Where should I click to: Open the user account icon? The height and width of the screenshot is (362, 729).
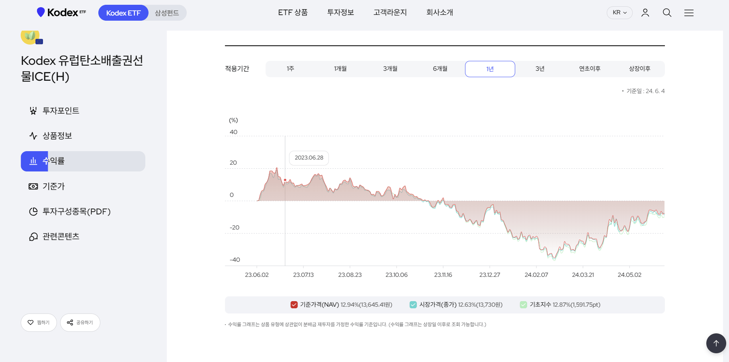coord(645,13)
